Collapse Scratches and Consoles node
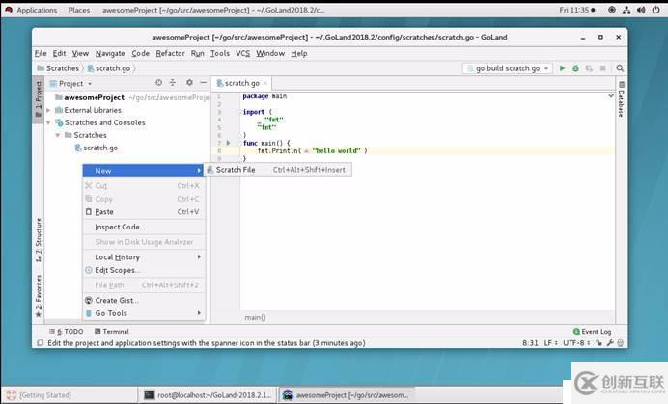This screenshot has height=404, width=668. [48, 122]
